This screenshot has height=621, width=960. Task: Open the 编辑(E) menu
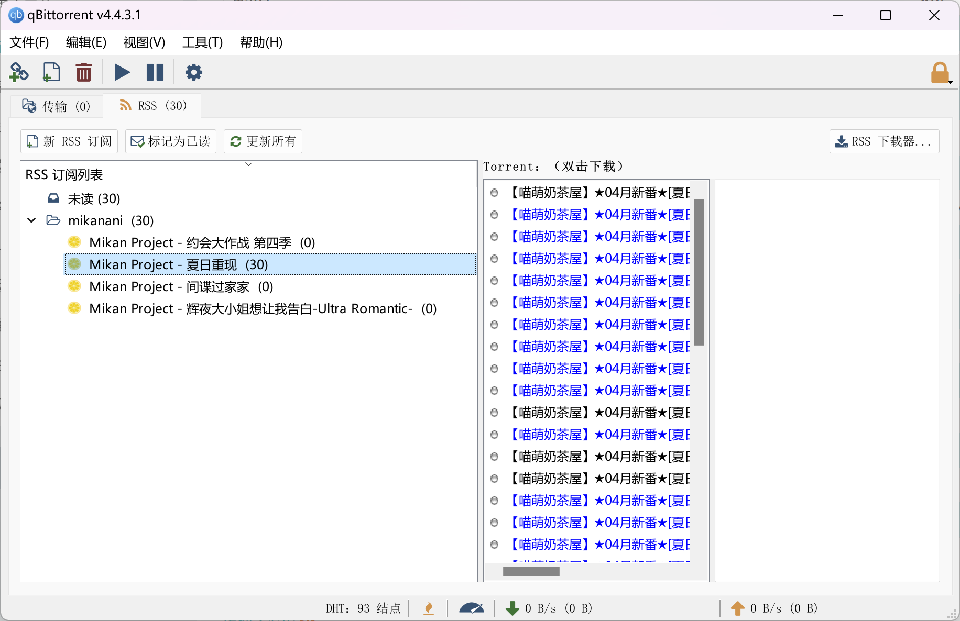point(86,42)
